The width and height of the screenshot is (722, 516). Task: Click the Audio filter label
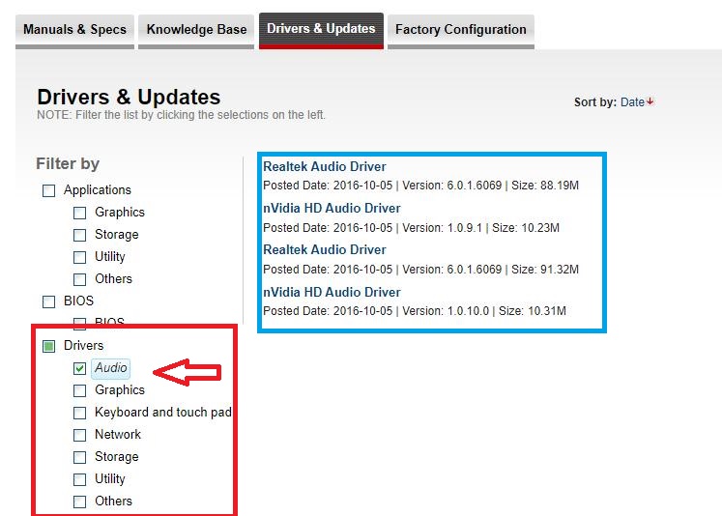pyautogui.click(x=111, y=368)
